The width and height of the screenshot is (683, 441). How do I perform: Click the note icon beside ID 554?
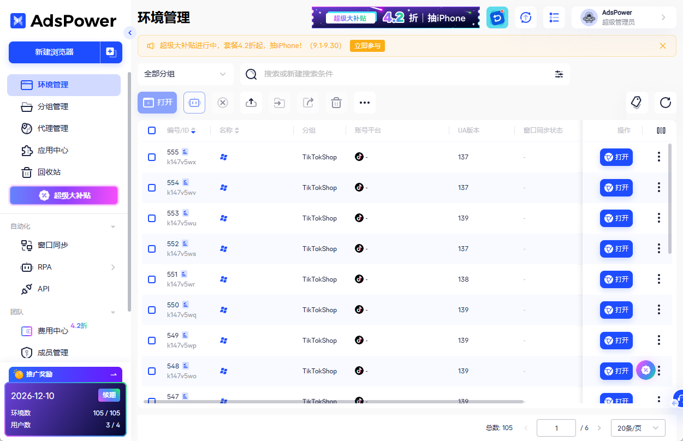(x=186, y=182)
